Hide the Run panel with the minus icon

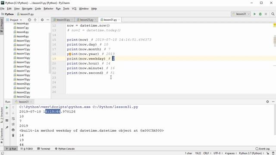click(273, 102)
